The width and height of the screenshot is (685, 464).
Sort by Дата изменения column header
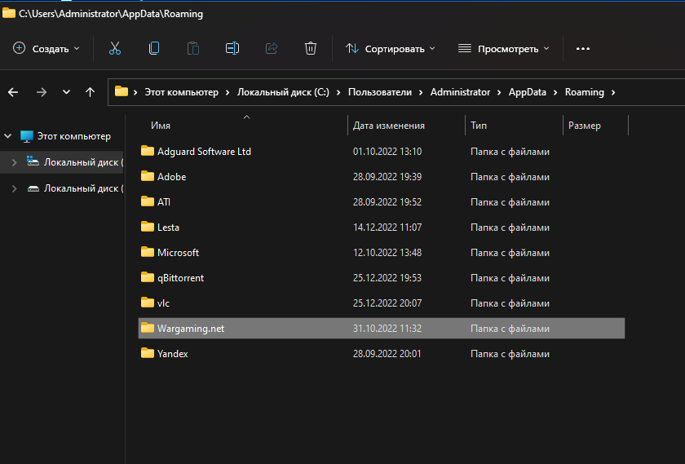[389, 126]
